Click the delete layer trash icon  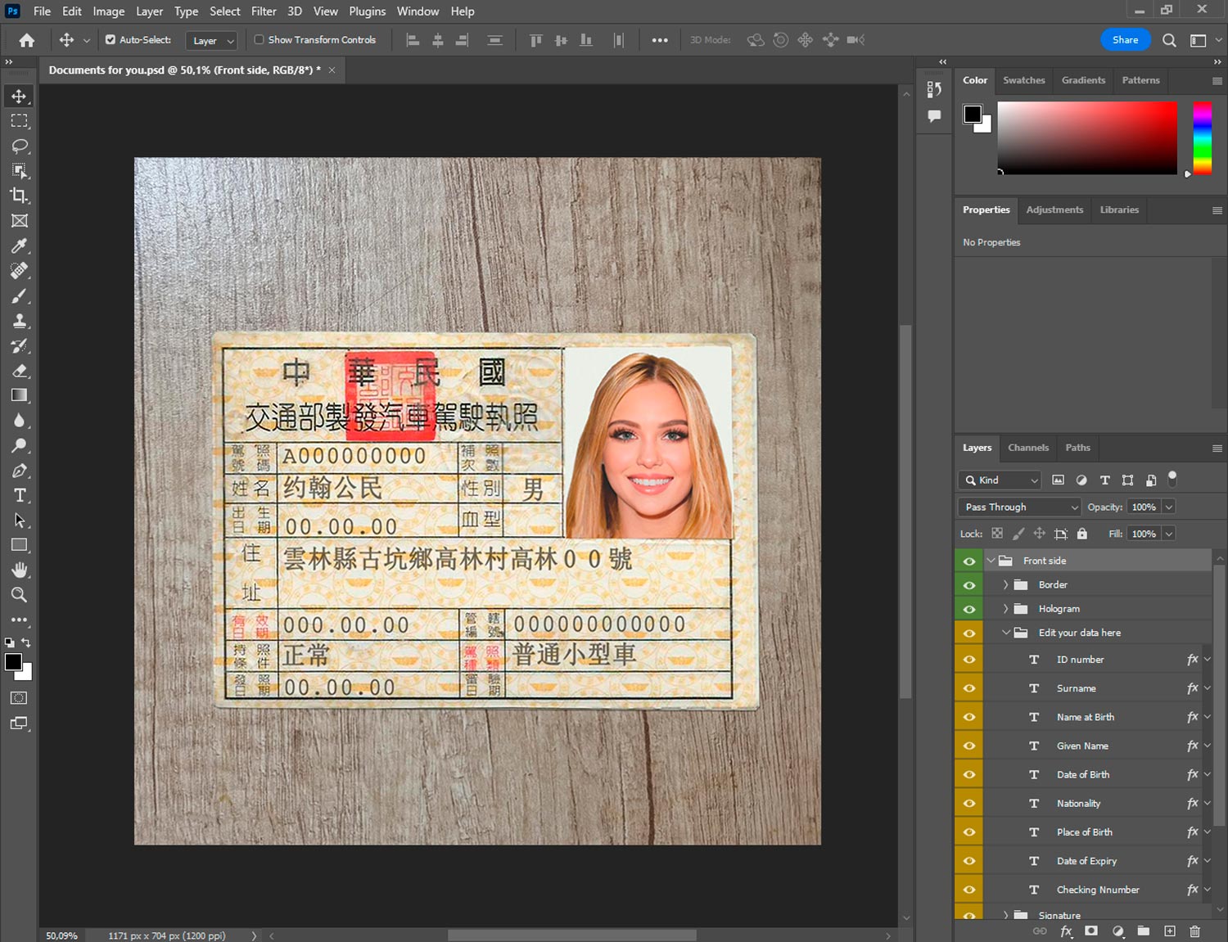(x=1194, y=931)
